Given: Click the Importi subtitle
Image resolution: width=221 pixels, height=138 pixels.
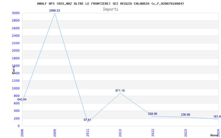Looking at the screenshot, I should tap(110, 9).
